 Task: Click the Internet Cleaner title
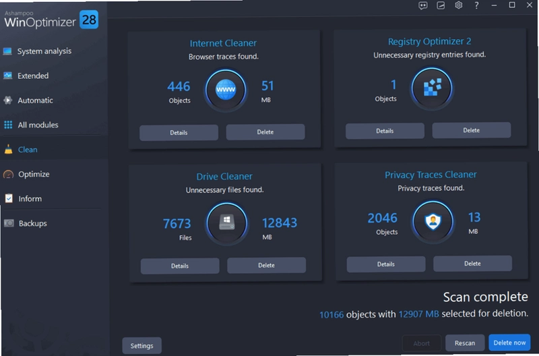pyautogui.click(x=223, y=43)
